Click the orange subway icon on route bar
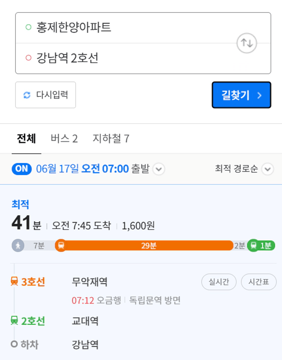 point(61,246)
